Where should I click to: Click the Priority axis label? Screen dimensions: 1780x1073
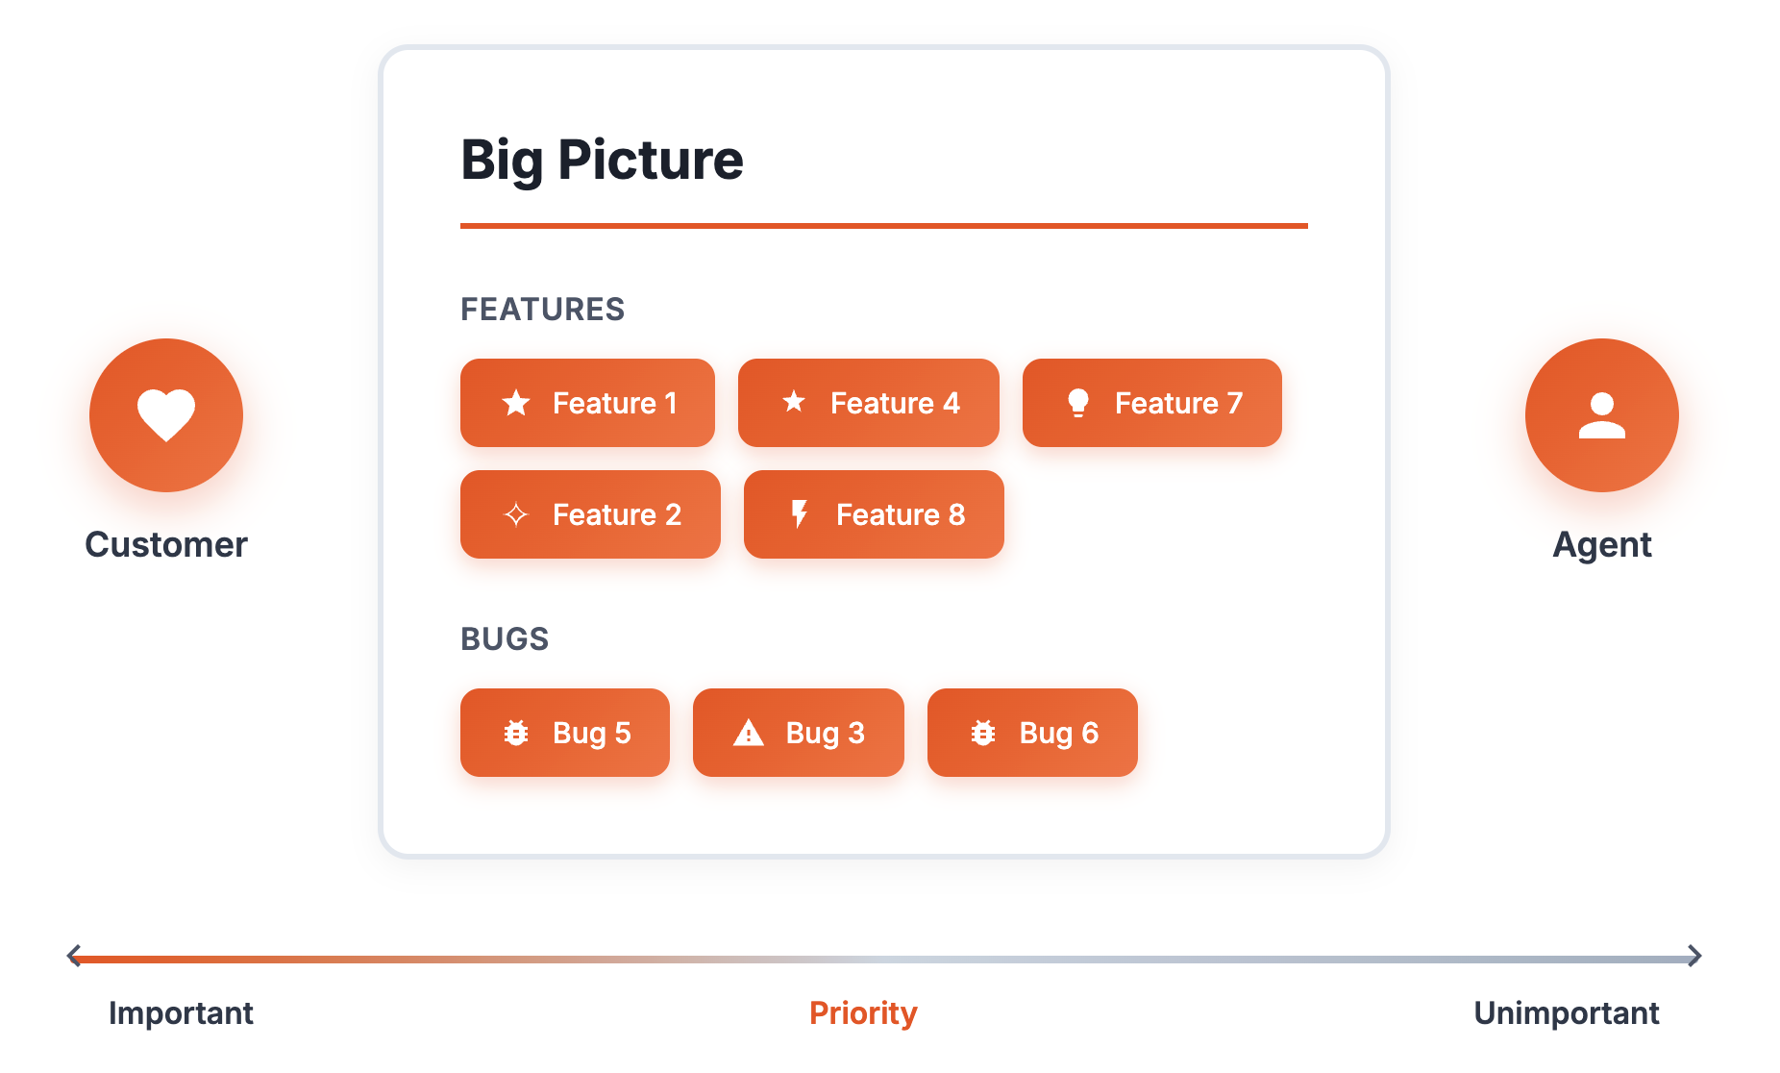[863, 1012]
